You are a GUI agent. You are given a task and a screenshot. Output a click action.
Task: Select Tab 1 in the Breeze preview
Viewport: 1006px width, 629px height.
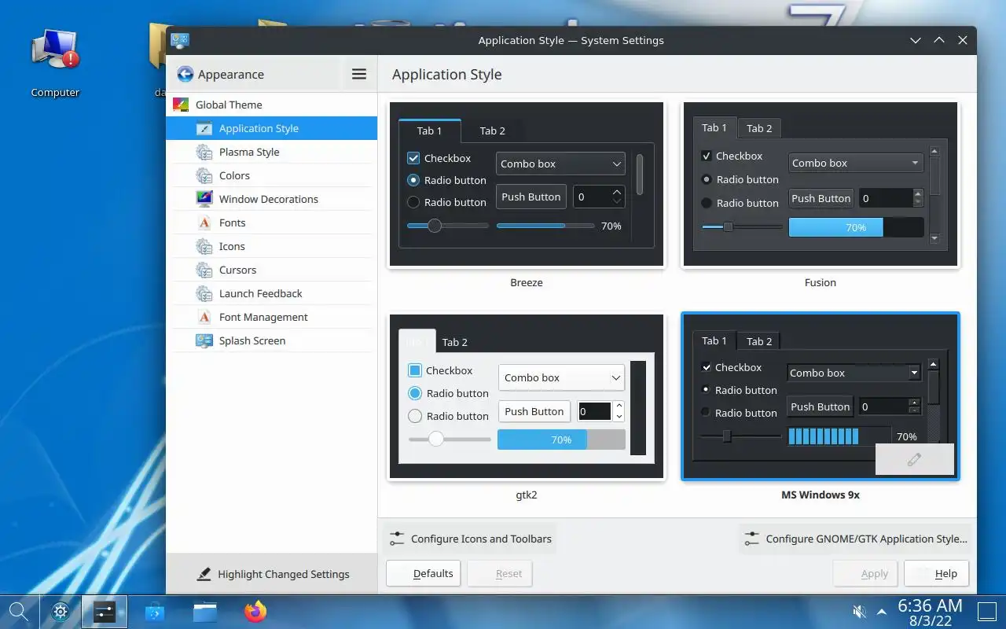click(429, 131)
